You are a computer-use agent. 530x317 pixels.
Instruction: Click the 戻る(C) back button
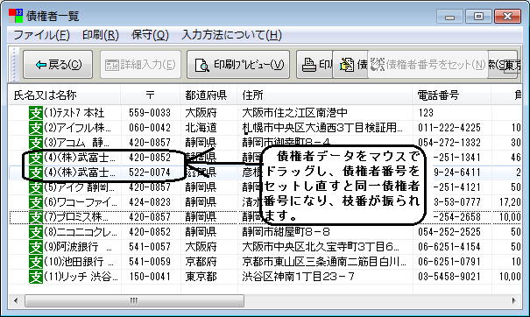click(58, 64)
